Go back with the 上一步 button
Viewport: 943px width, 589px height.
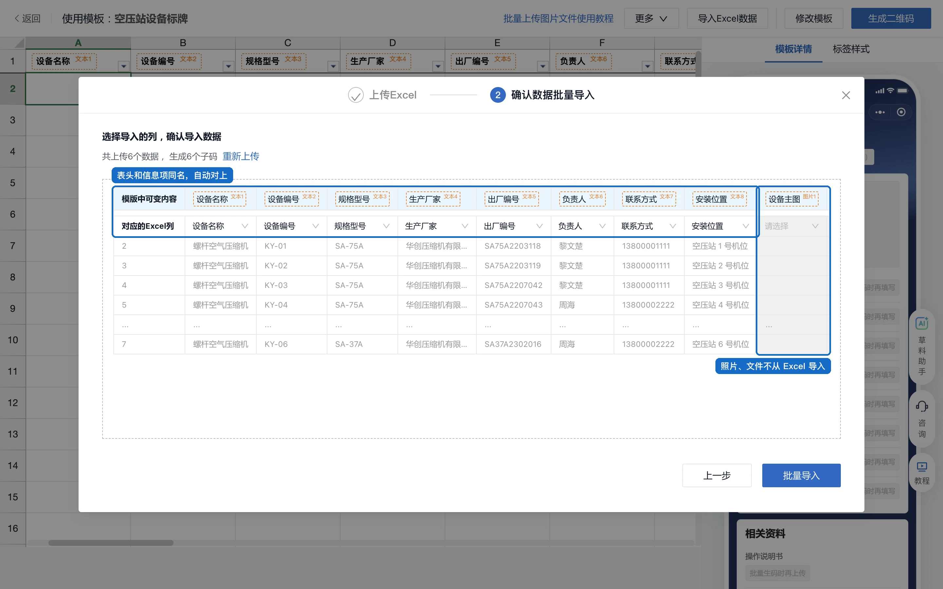click(x=717, y=475)
